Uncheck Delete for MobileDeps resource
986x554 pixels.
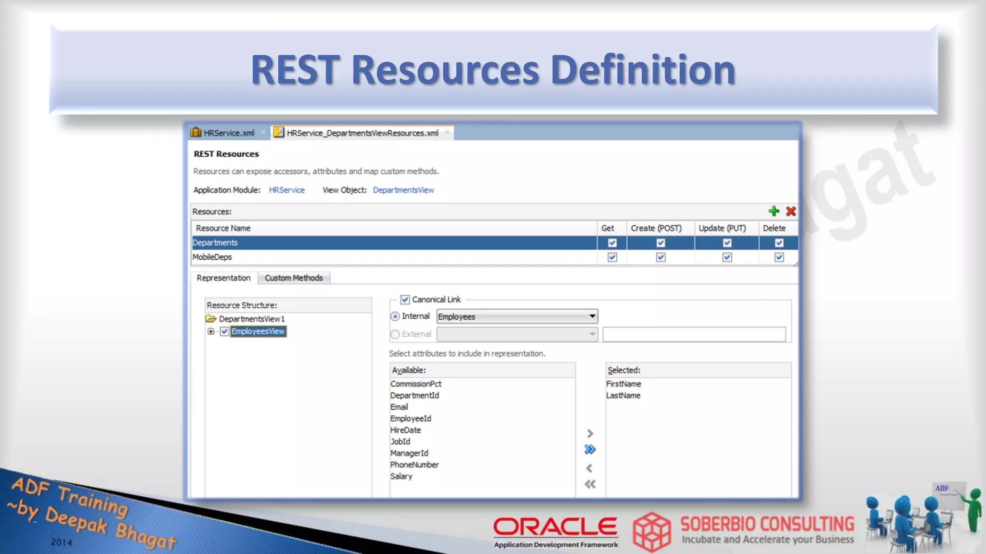(x=779, y=257)
